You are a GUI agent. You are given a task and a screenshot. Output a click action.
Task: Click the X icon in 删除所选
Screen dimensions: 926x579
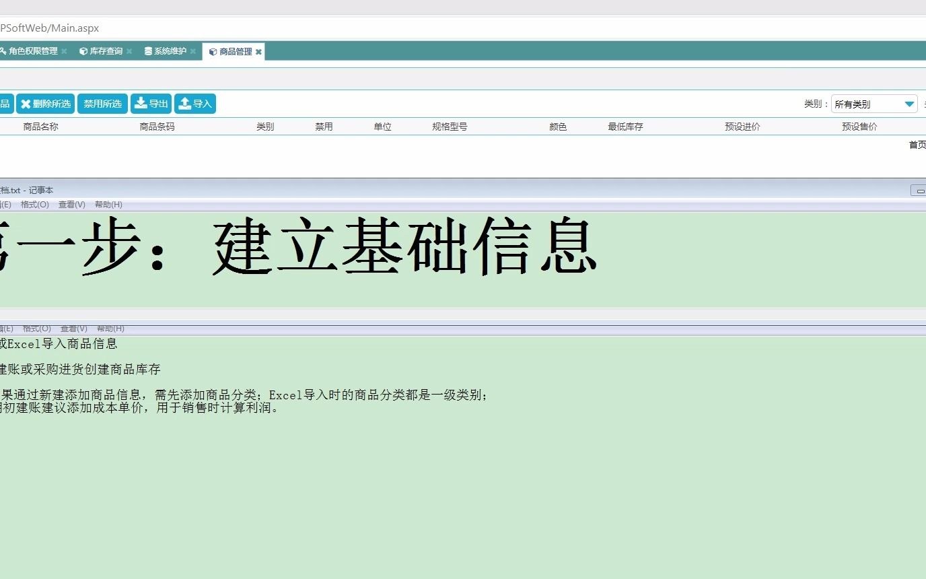(26, 104)
